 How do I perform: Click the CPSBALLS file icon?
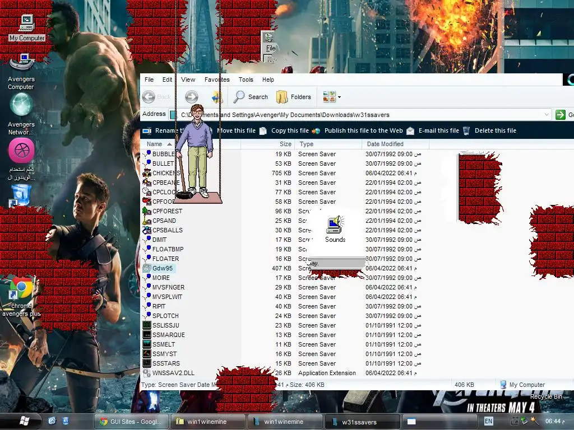[147, 230]
